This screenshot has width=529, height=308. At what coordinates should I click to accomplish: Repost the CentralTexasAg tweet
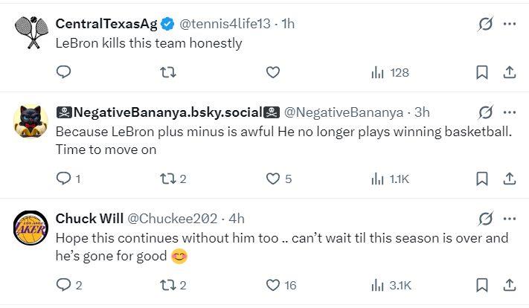[169, 72]
